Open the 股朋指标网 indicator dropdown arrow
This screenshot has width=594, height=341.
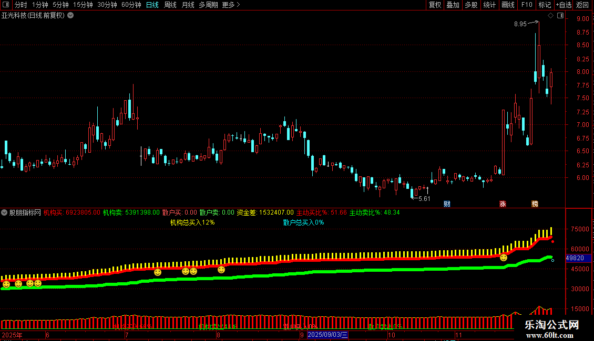pos(5,212)
